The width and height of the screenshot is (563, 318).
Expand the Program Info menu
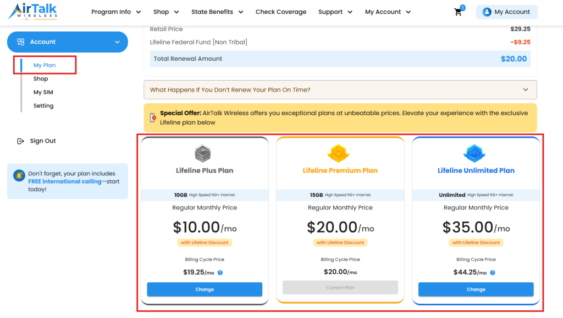(x=116, y=12)
